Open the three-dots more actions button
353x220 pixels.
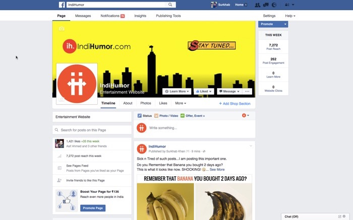247,91
